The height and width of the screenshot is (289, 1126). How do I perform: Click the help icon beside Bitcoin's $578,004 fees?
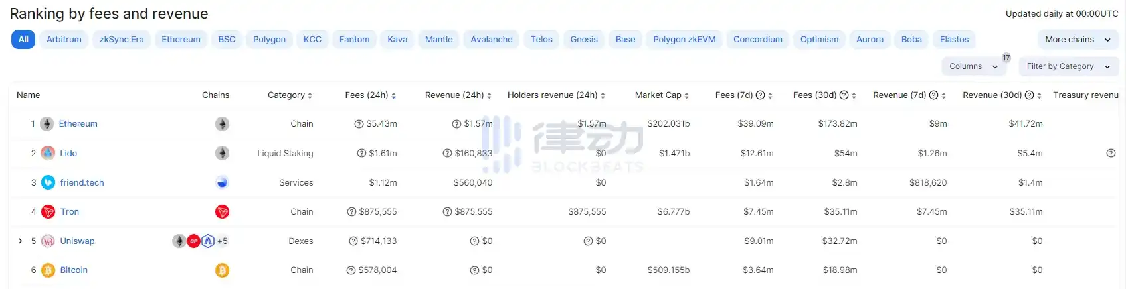point(351,270)
